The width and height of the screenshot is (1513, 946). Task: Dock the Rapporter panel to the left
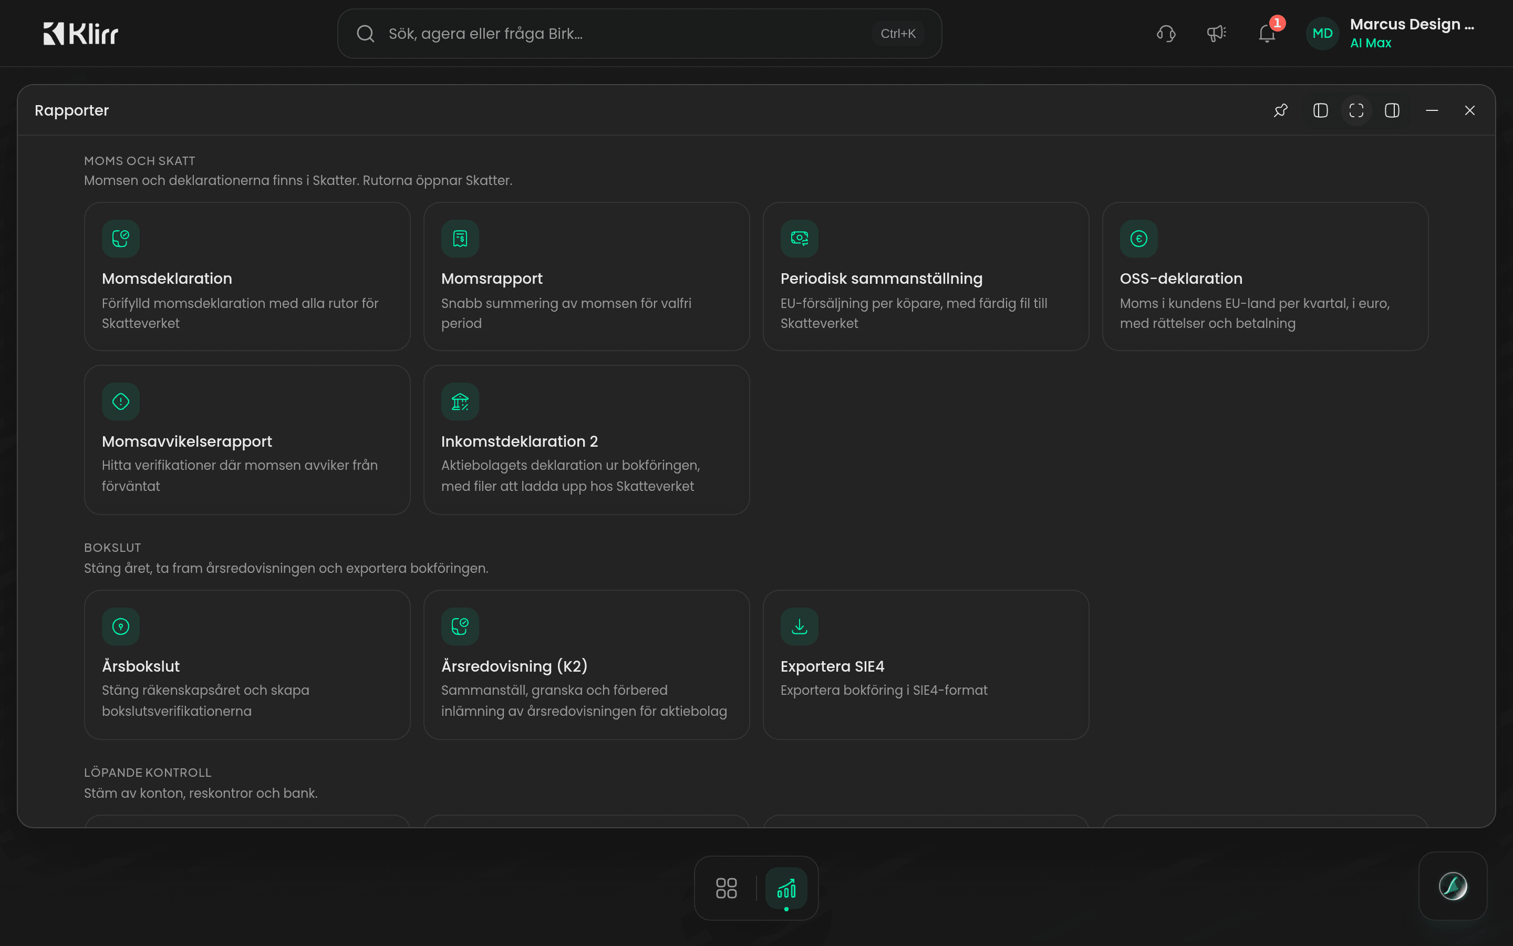click(x=1320, y=111)
